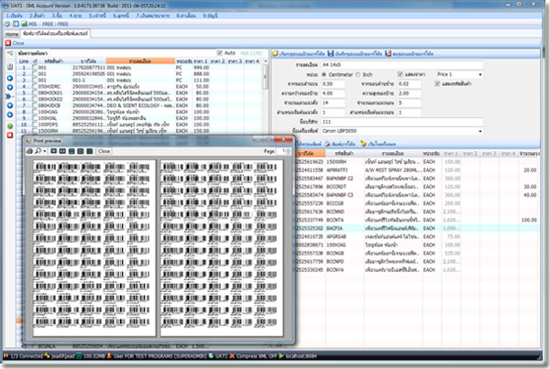Click the clock icon in main toolbar
The height and width of the screenshot is (369, 550).
coord(7,24)
